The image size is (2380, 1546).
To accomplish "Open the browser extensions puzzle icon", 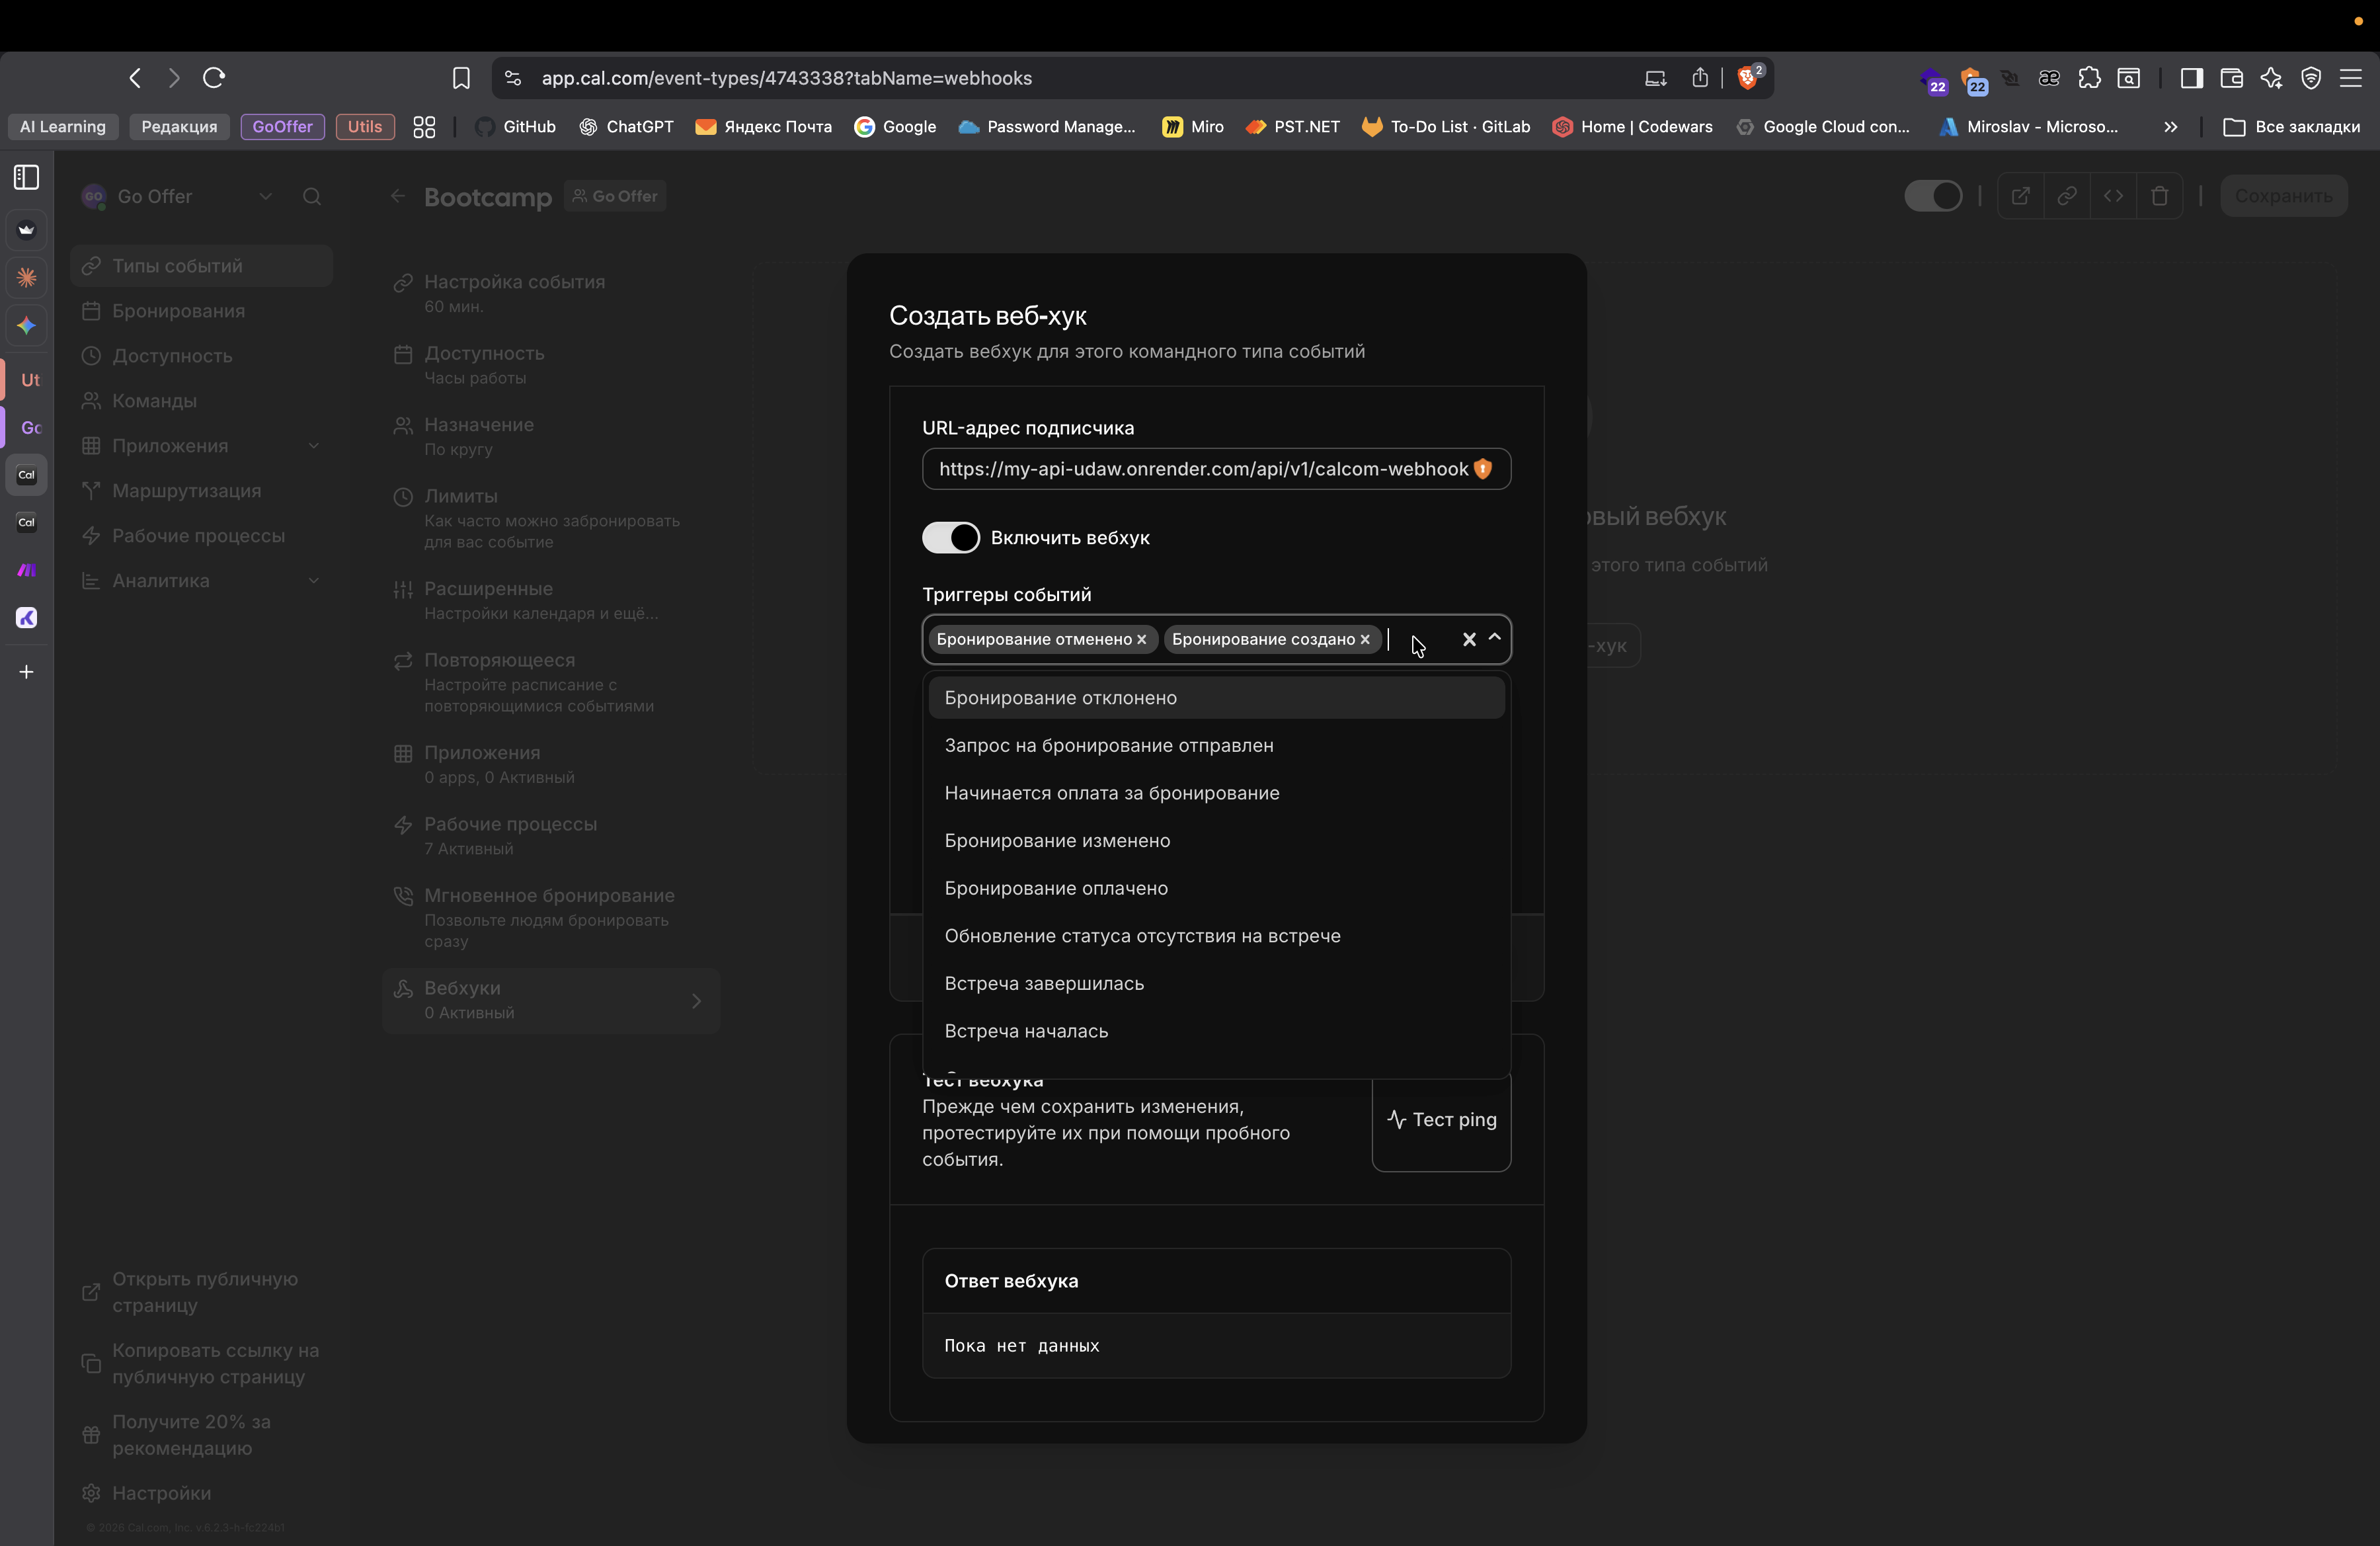I will pos(2089,78).
